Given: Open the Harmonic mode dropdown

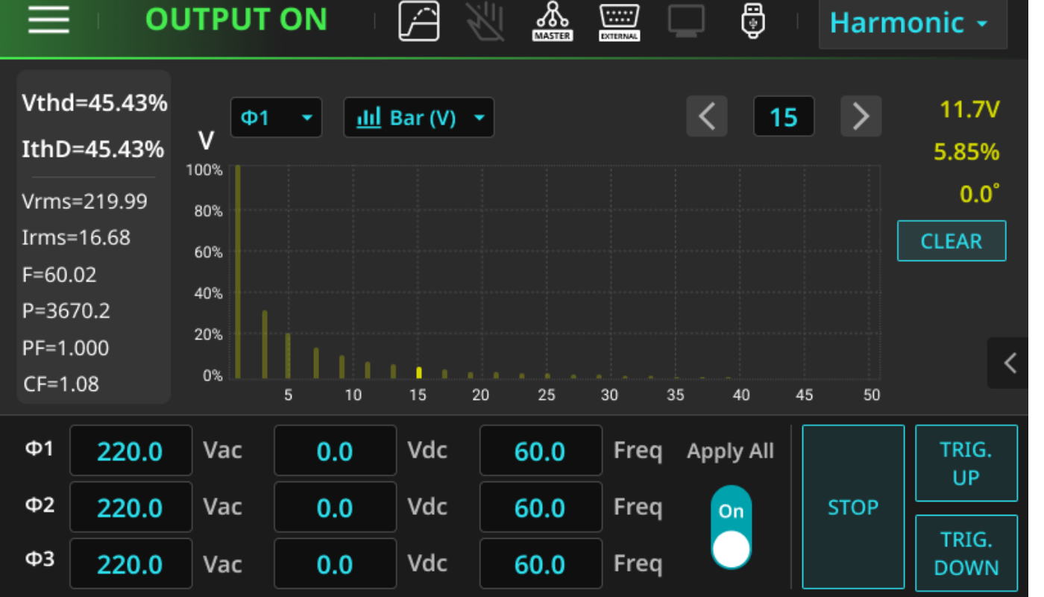Looking at the screenshot, I should [912, 24].
